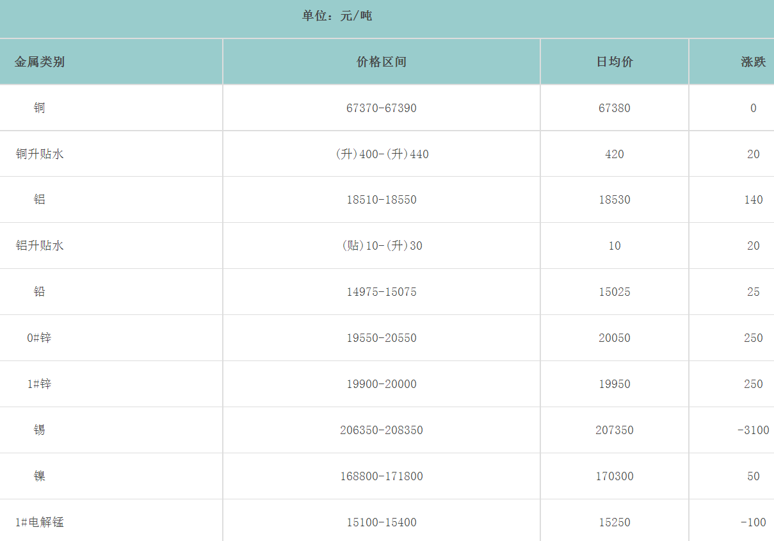Screen dimensions: 774x541
Task: Click the 0#锌 row label
Action: [40, 338]
